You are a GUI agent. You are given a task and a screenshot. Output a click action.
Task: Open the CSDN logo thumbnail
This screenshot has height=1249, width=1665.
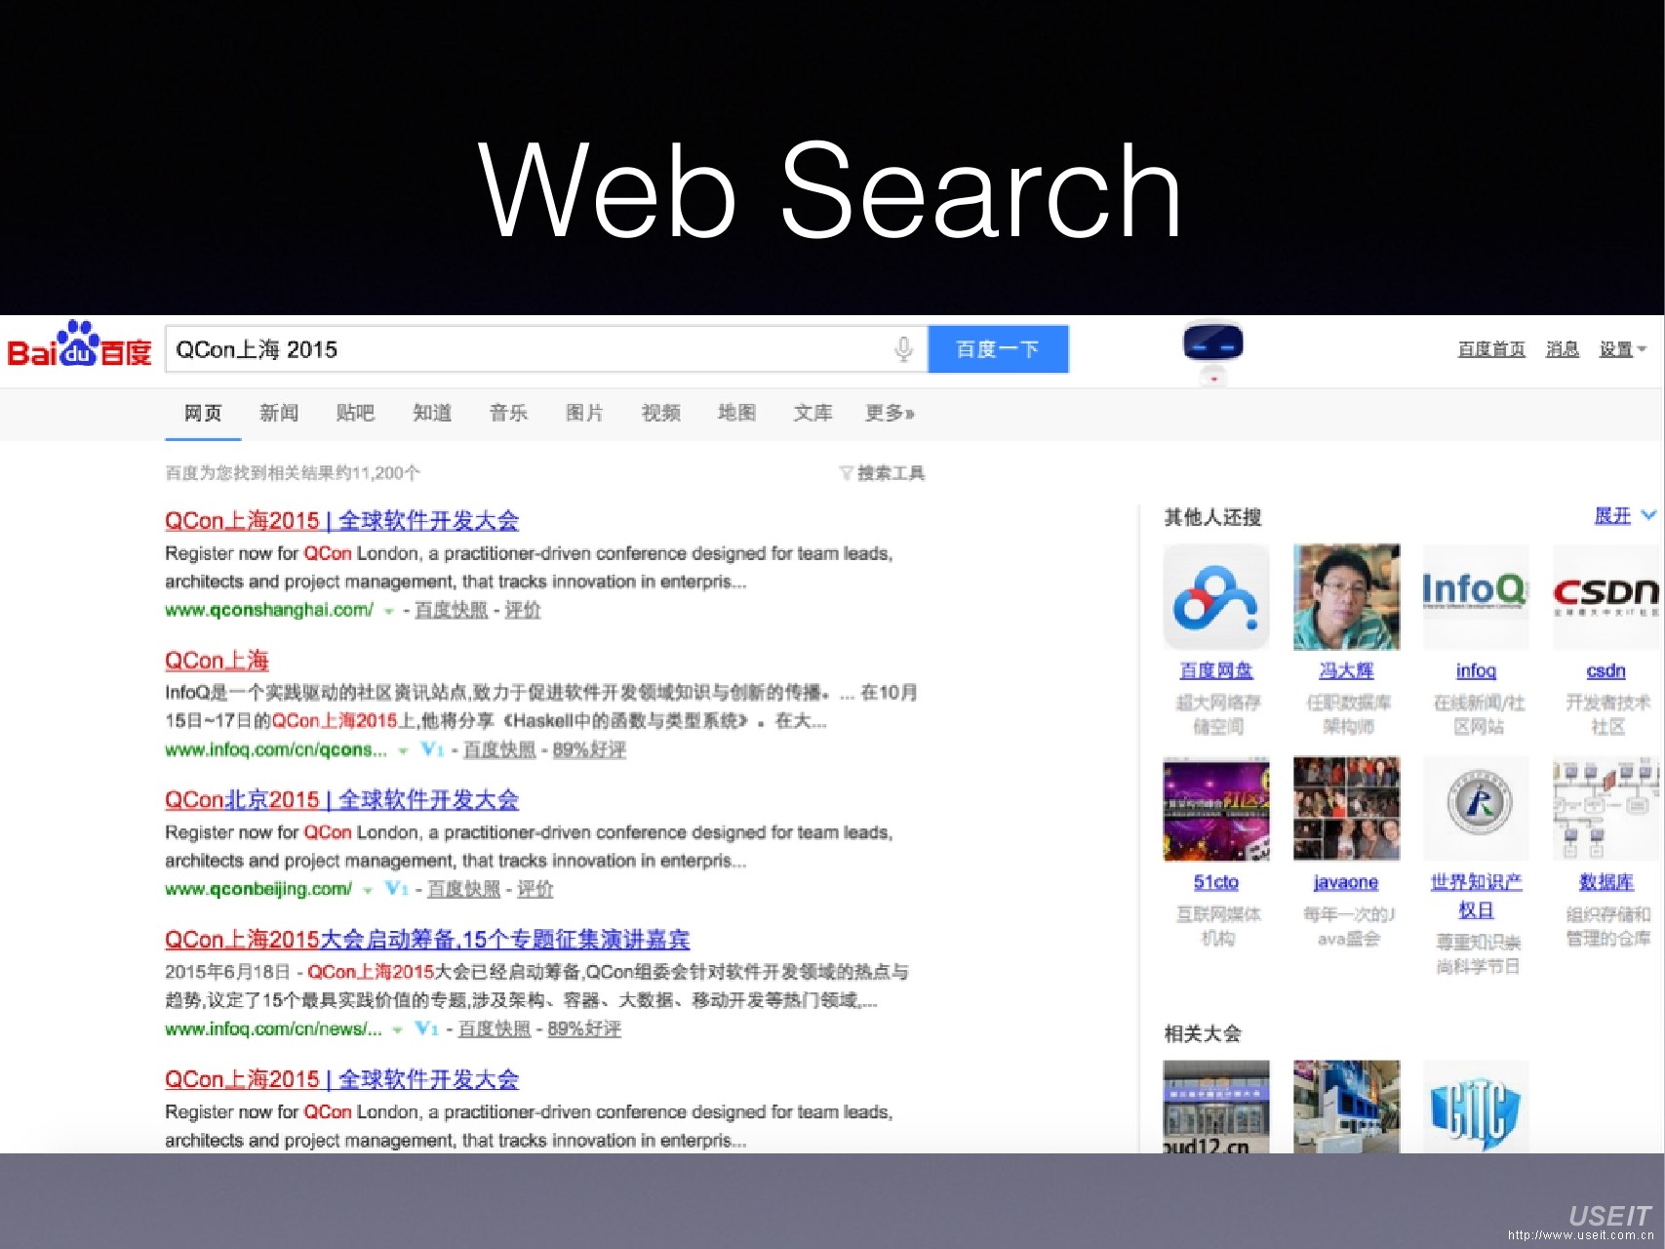1606,597
